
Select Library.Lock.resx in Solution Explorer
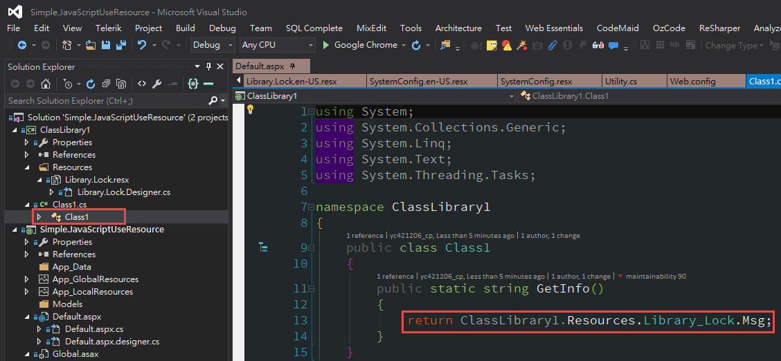pos(97,180)
